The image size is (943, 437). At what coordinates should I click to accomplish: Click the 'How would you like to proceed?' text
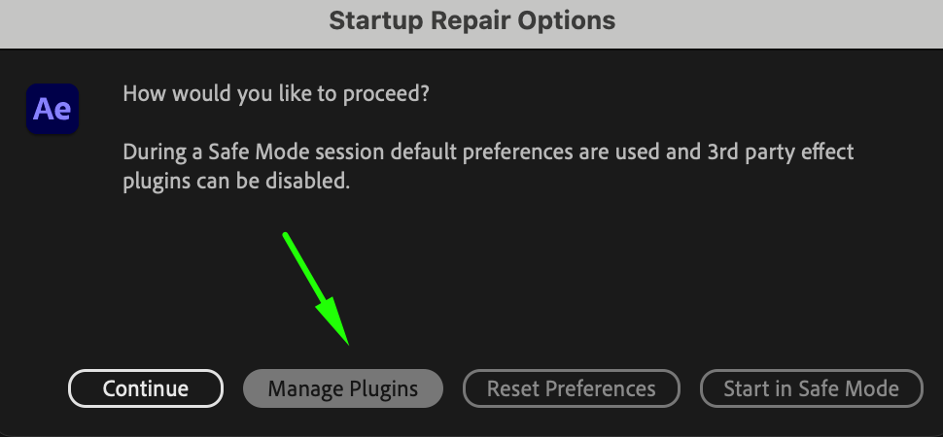tap(276, 95)
